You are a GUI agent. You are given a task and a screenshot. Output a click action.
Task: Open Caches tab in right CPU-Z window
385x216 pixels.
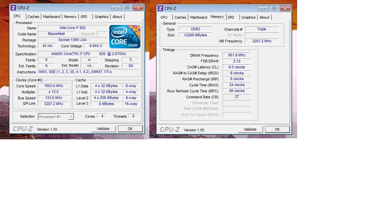coord(180,17)
